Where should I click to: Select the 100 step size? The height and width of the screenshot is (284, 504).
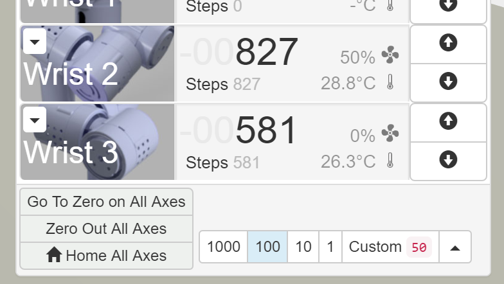point(267,247)
